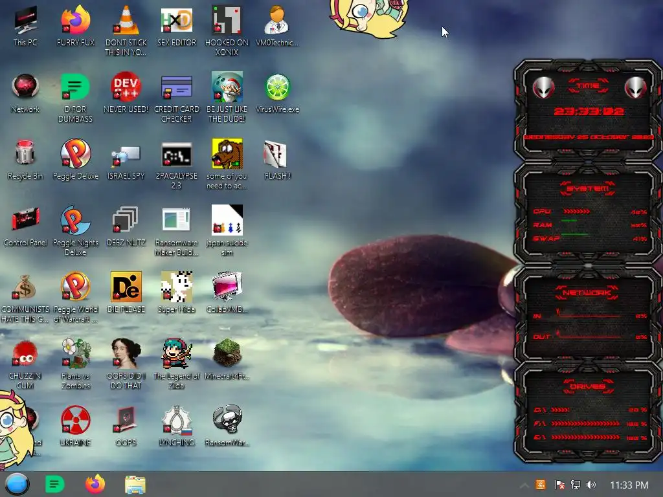Launch the Minecraft4Fr shortcut
Viewport: 663px width, 497px height.
pos(227,360)
